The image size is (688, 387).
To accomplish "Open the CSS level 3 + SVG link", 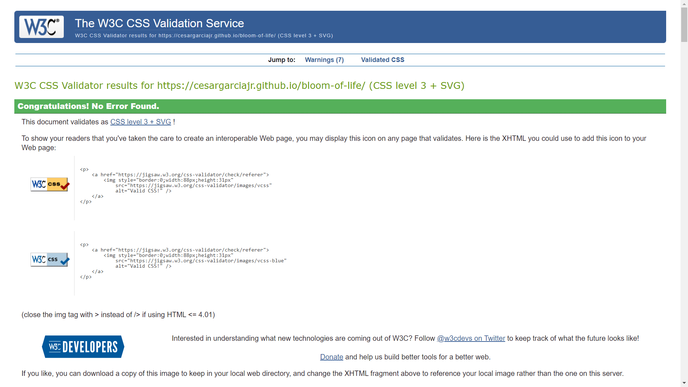I will (x=140, y=122).
